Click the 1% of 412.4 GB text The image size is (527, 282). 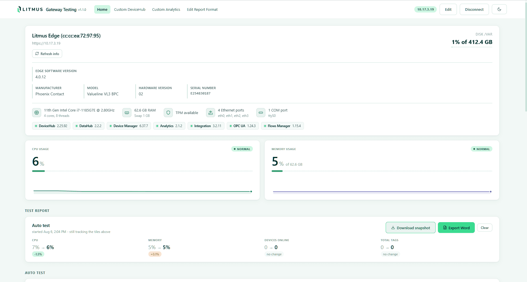(x=472, y=42)
